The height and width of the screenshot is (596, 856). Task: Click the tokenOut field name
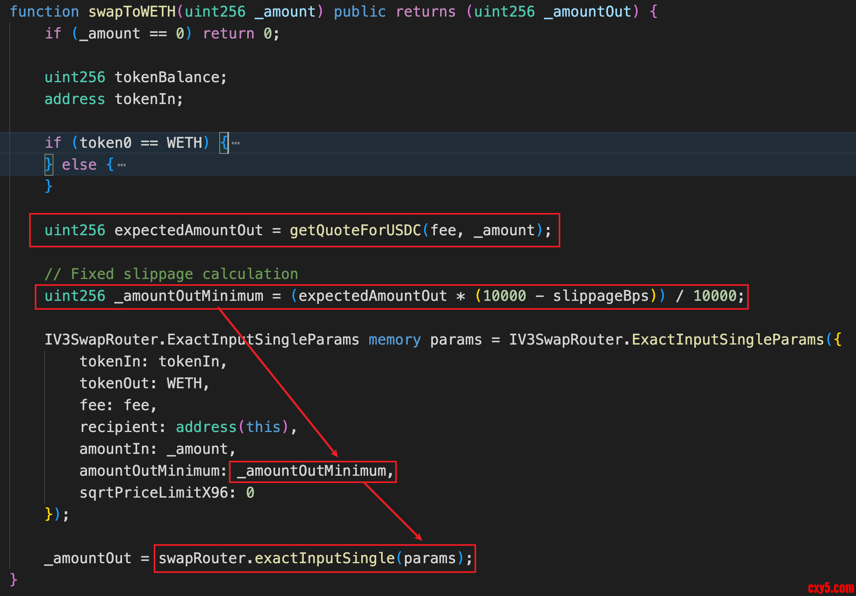(114, 383)
